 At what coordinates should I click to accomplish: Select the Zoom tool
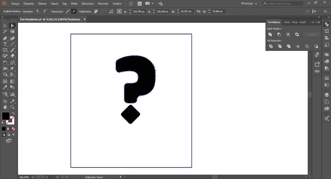click(x=12, y=107)
